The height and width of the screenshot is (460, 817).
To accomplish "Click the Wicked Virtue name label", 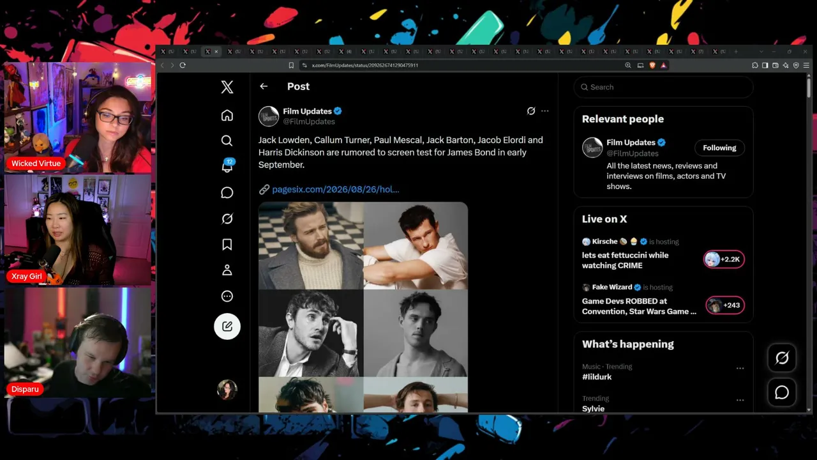I will [x=36, y=164].
